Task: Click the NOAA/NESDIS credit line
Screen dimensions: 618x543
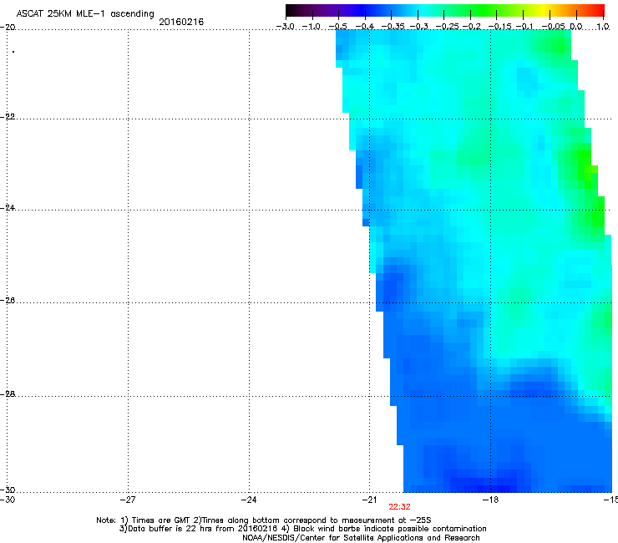Action: (x=361, y=538)
